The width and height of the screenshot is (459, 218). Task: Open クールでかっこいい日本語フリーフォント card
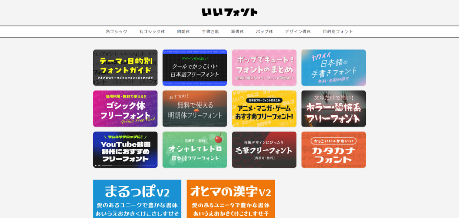click(195, 68)
